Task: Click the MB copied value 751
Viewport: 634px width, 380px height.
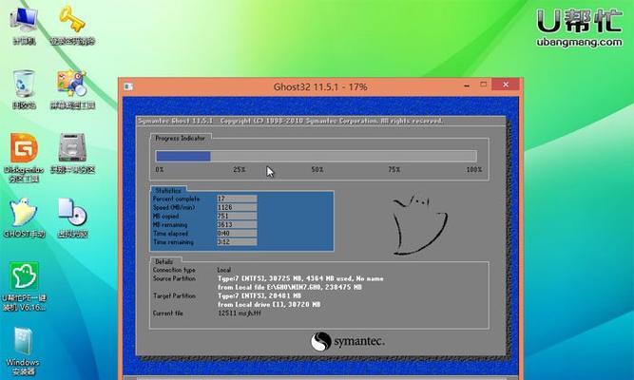Action: 237,216
